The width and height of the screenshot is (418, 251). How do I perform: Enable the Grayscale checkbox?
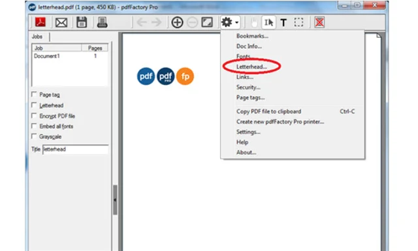34,136
